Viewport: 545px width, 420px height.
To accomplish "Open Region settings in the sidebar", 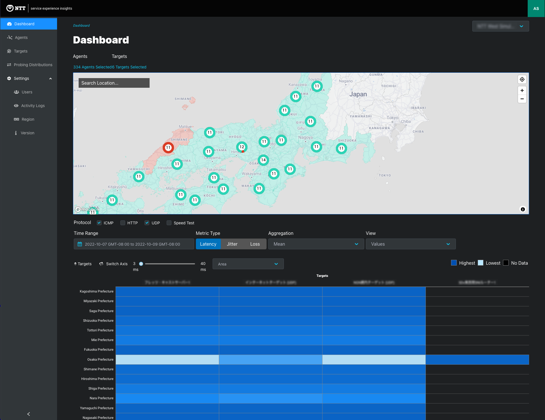I will (x=29, y=119).
